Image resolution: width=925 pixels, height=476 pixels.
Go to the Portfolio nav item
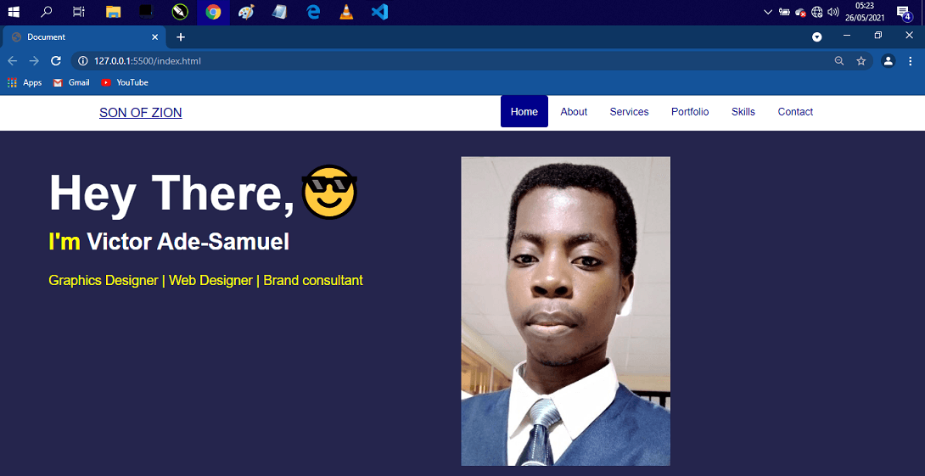(x=689, y=112)
